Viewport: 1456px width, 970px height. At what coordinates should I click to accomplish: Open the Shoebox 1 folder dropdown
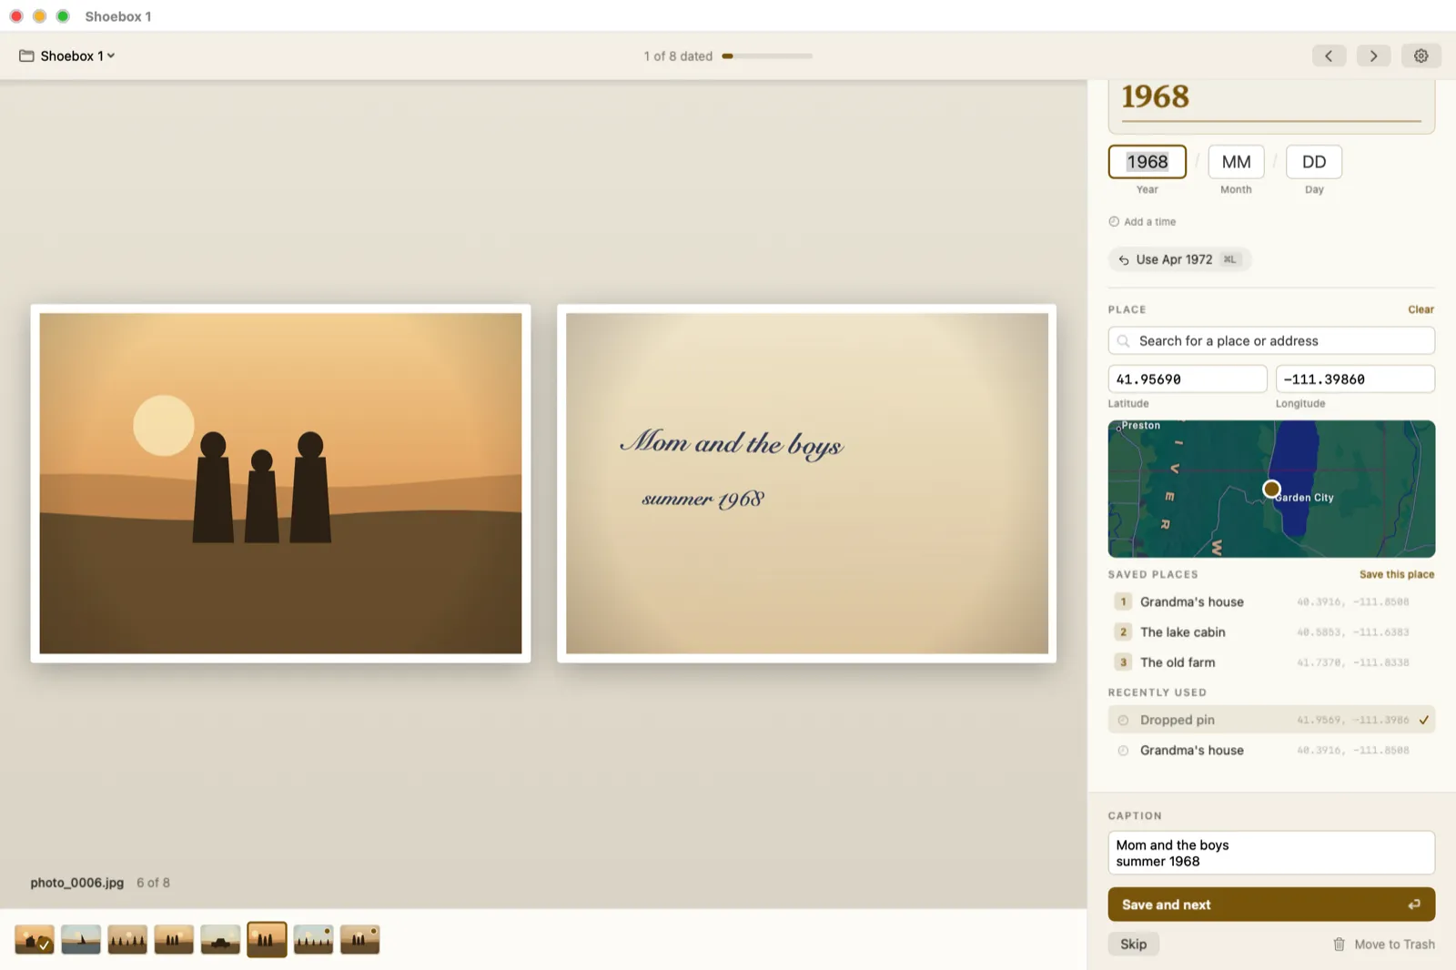[67, 56]
